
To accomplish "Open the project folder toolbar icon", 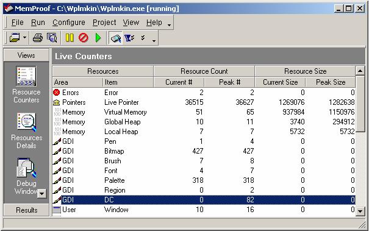I will 15,38.
